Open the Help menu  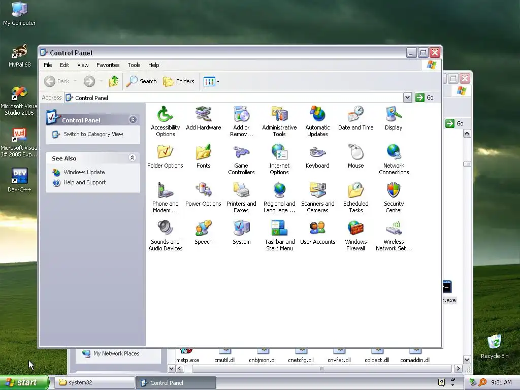click(153, 65)
